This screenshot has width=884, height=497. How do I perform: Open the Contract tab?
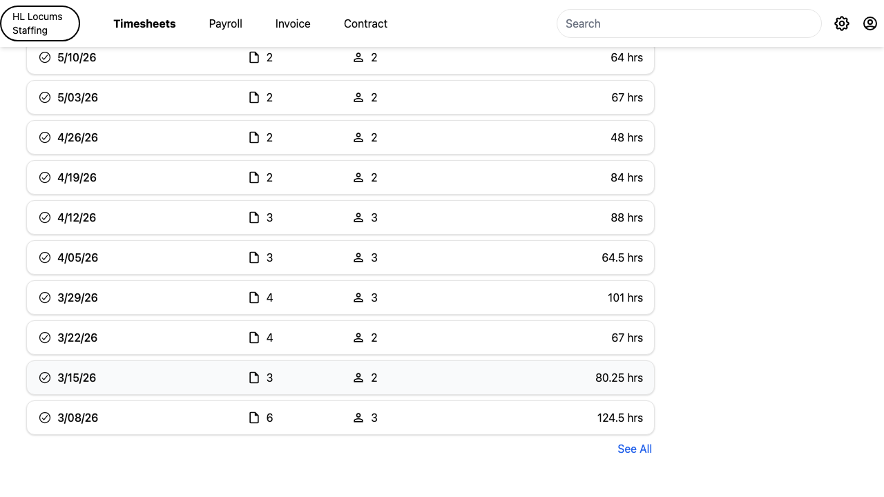(x=365, y=23)
